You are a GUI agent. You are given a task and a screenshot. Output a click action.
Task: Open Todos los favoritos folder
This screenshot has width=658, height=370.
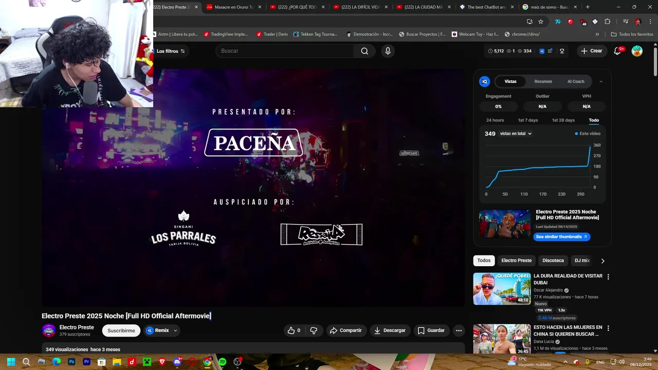tap(632, 34)
